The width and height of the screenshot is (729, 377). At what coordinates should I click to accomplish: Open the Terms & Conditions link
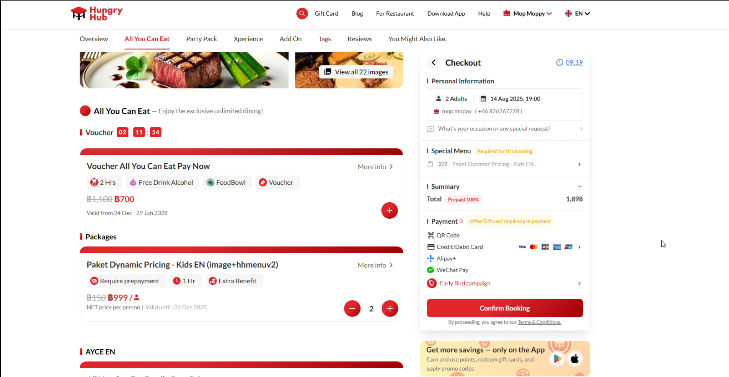(539, 322)
